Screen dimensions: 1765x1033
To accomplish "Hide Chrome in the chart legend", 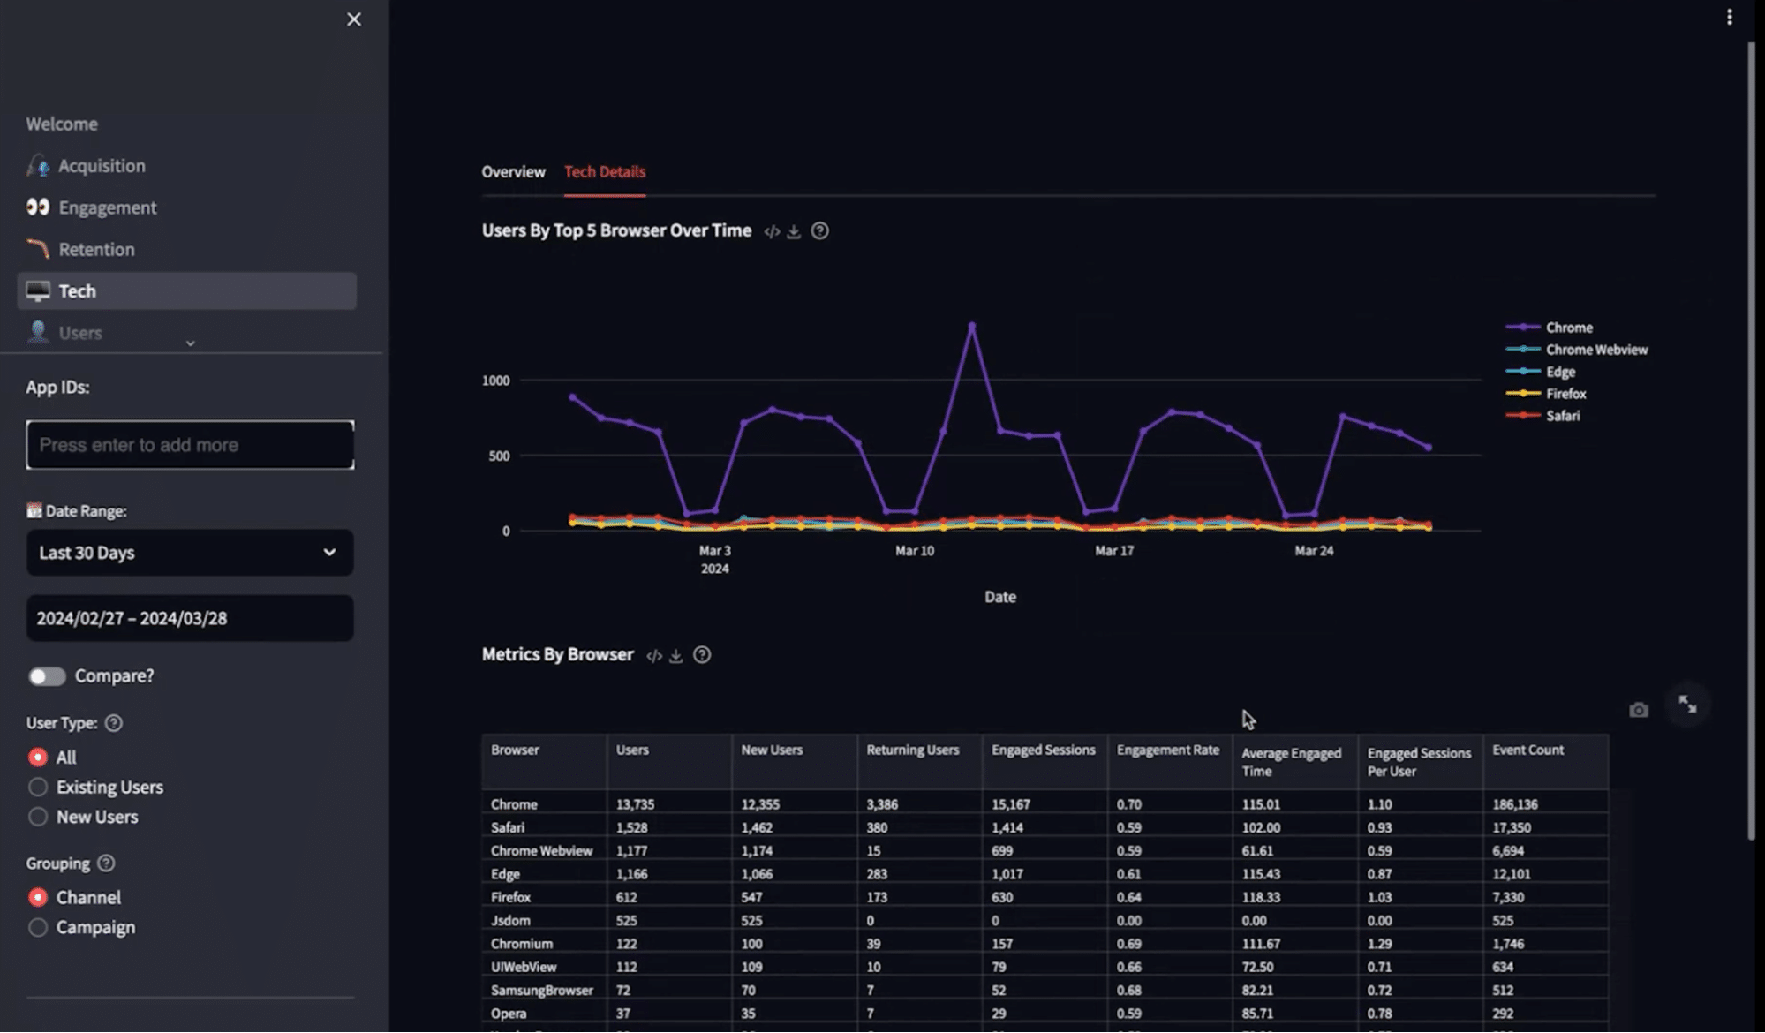I will coord(1569,327).
